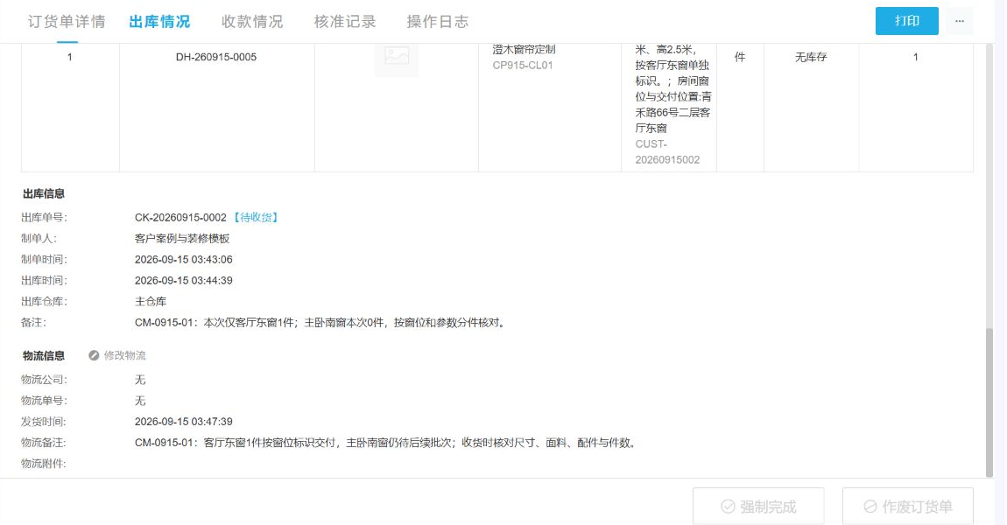Click 制单时间 value 2026-09-15 03:43:06
The width and height of the screenshot is (1007, 525).
tap(184, 260)
